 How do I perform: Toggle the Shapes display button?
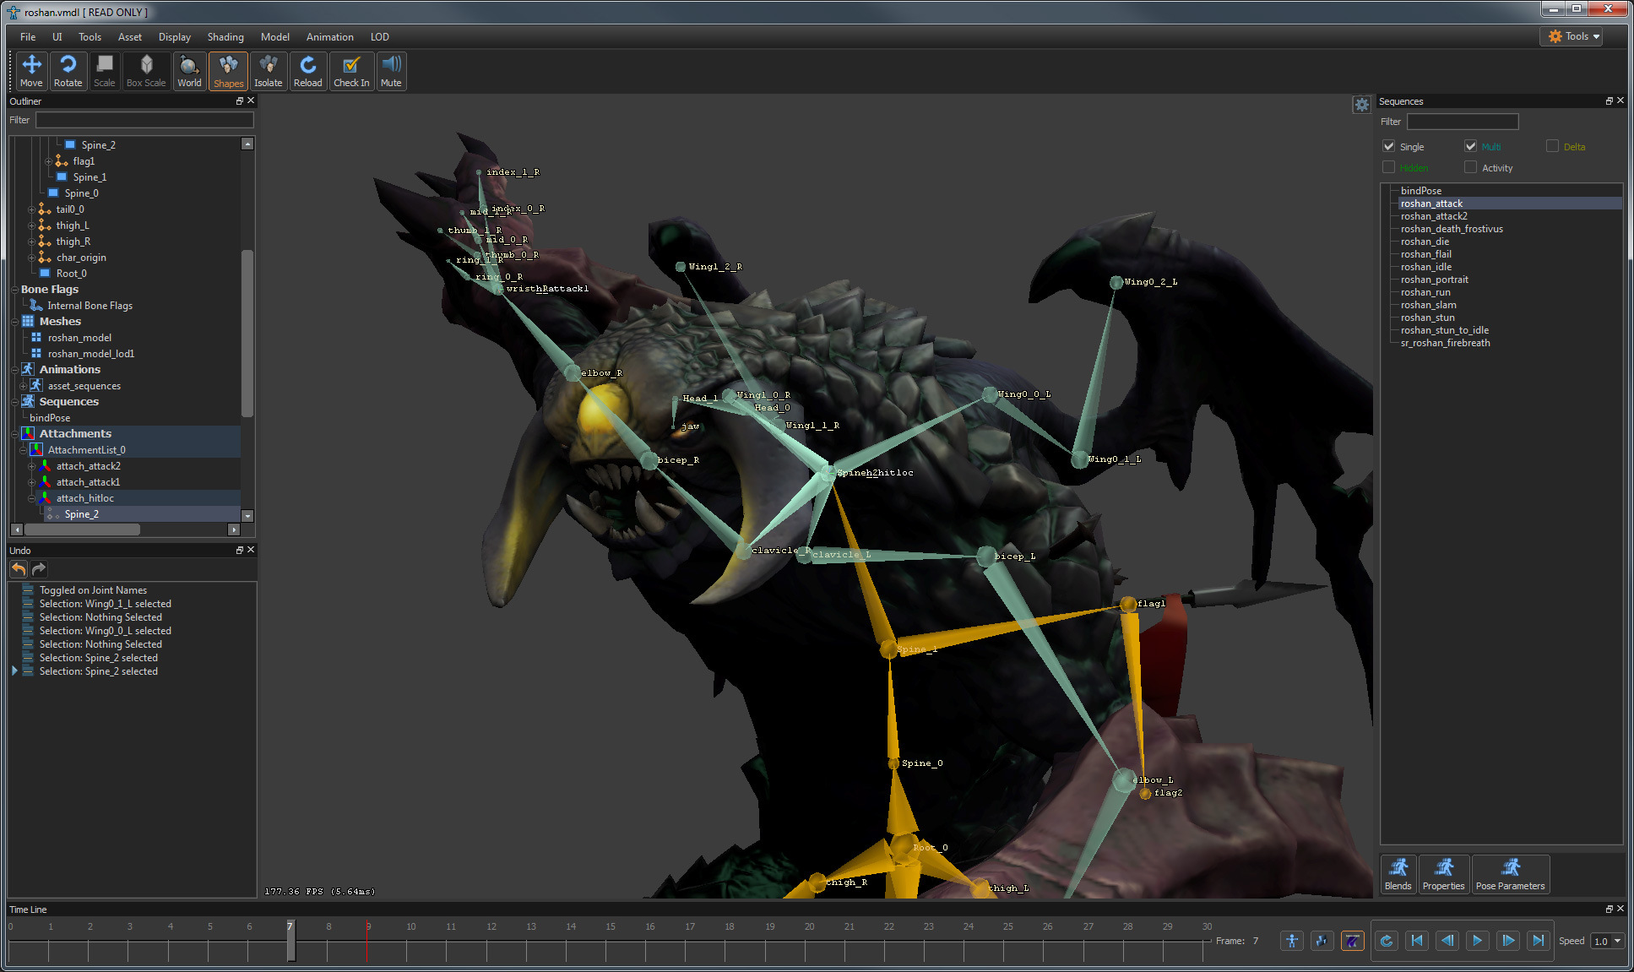[x=228, y=71]
